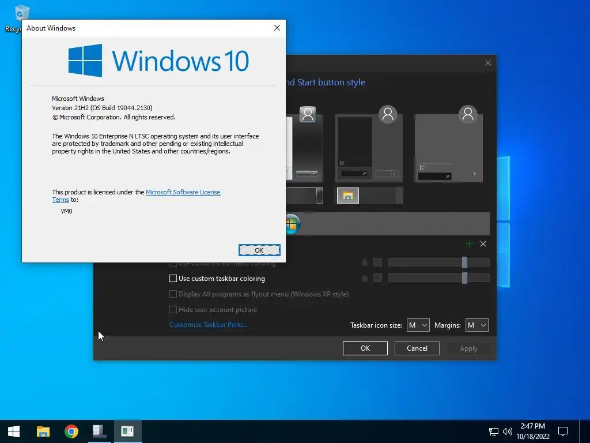This screenshot has height=443, width=590.
Task: Close the Start button style settings window
Action: click(x=487, y=63)
